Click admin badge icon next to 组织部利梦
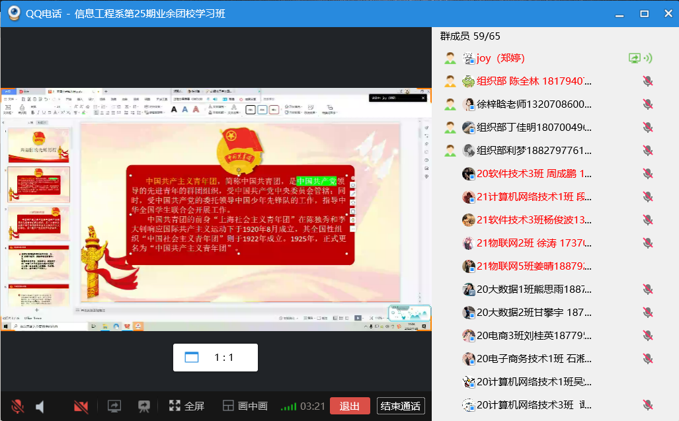 coord(450,151)
